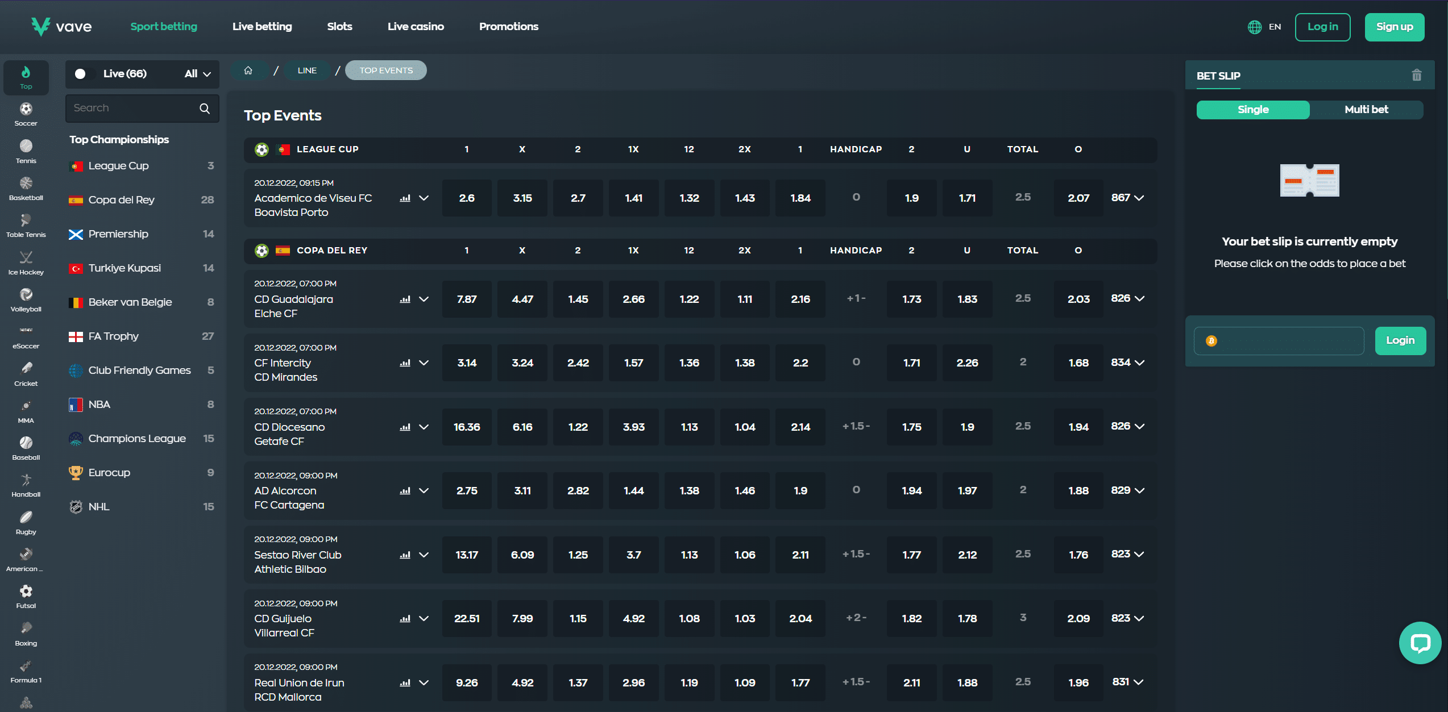Click the vave logo
Image resolution: width=1448 pixels, height=712 pixels.
click(x=61, y=26)
